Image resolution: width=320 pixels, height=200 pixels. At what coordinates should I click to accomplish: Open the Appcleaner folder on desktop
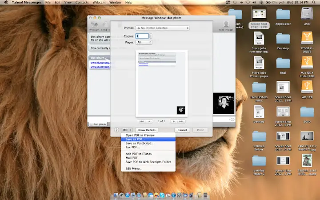coord(283,13)
